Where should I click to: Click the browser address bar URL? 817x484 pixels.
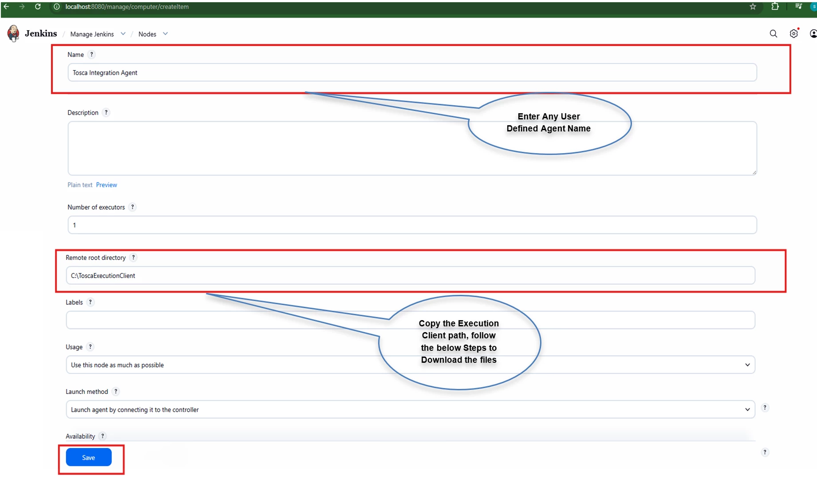pyautogui.click(x=127, y=7)
